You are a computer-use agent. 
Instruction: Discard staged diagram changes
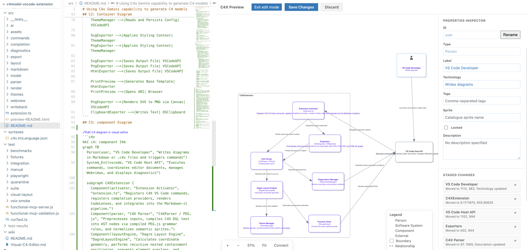pos(331,7)
